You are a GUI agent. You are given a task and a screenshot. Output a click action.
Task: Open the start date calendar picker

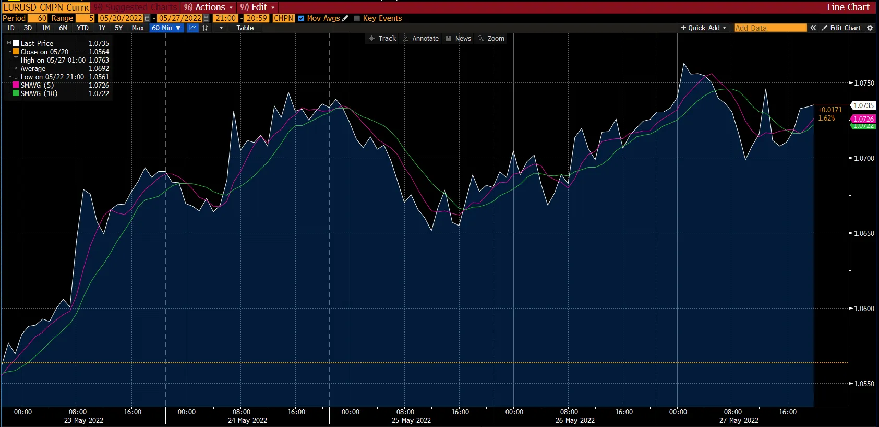tap(147, 18)
